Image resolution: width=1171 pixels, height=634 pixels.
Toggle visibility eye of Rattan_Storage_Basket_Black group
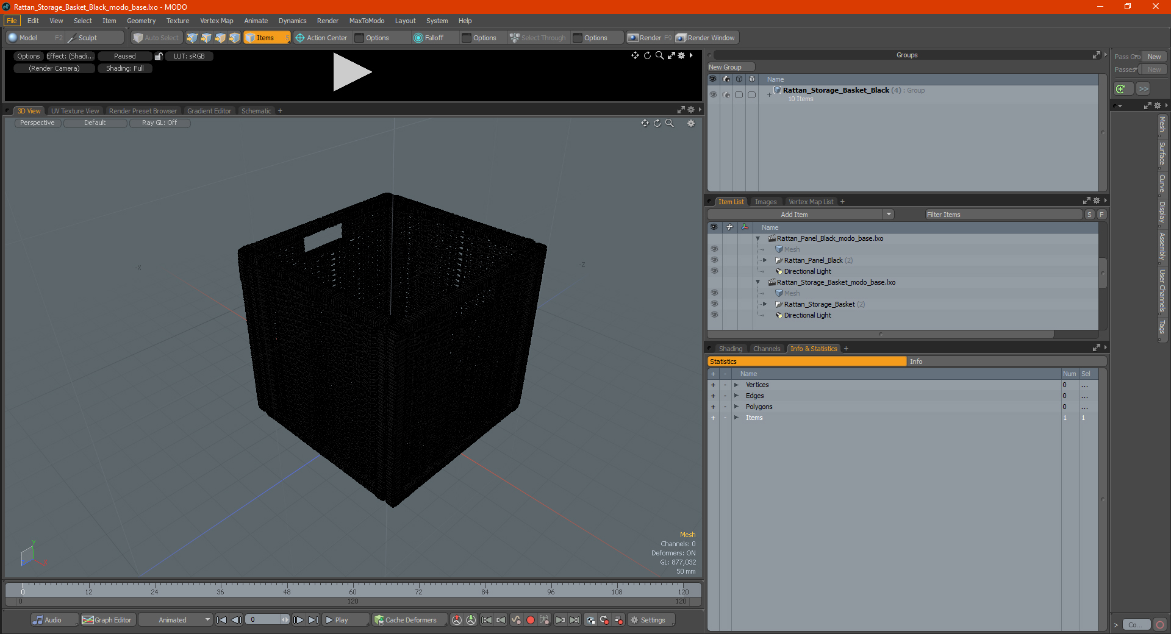[713, 94]
